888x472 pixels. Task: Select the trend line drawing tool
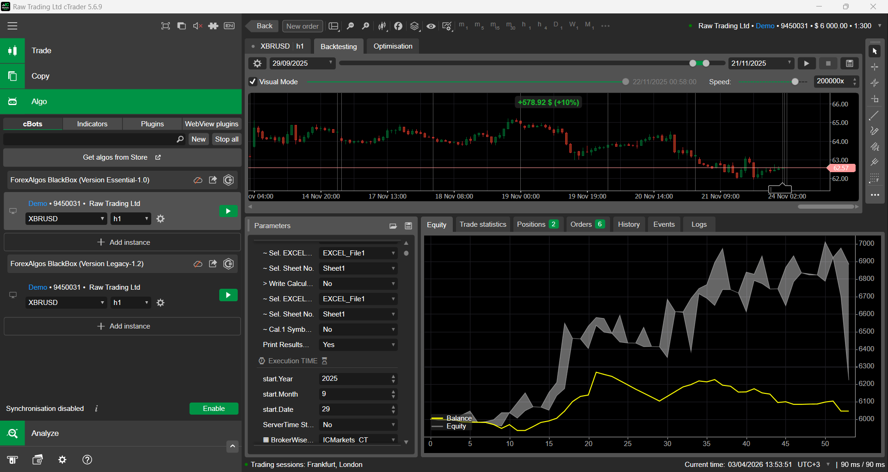point(874,116)
